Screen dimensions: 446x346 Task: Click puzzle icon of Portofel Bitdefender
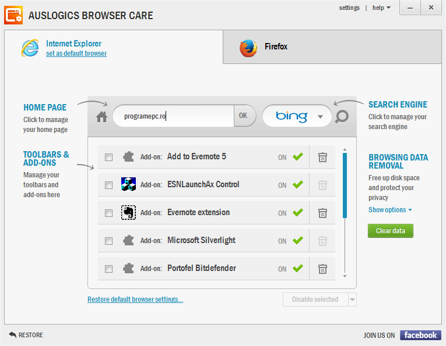pos(128,268)
